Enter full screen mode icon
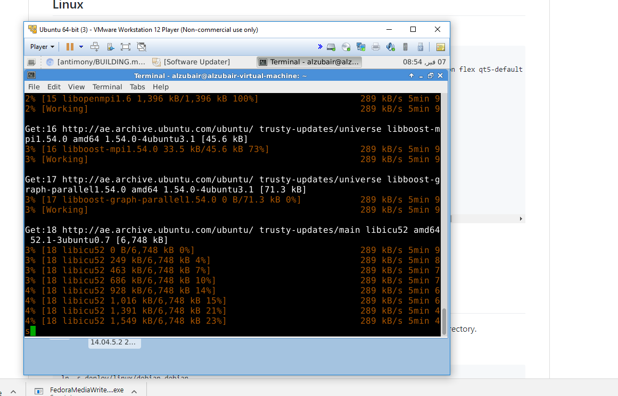The width and height of the screenshot is (618, 396). (126, 47)
